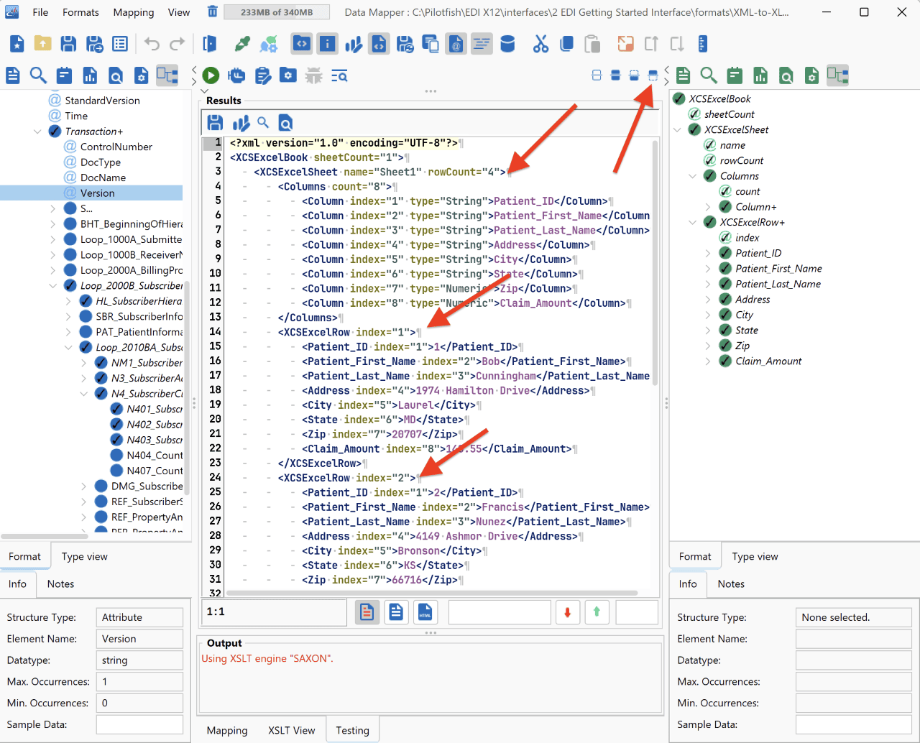Viewport: 920px width, 743px height.
Task: Click the left Sample Data input field
Action: 139,724
